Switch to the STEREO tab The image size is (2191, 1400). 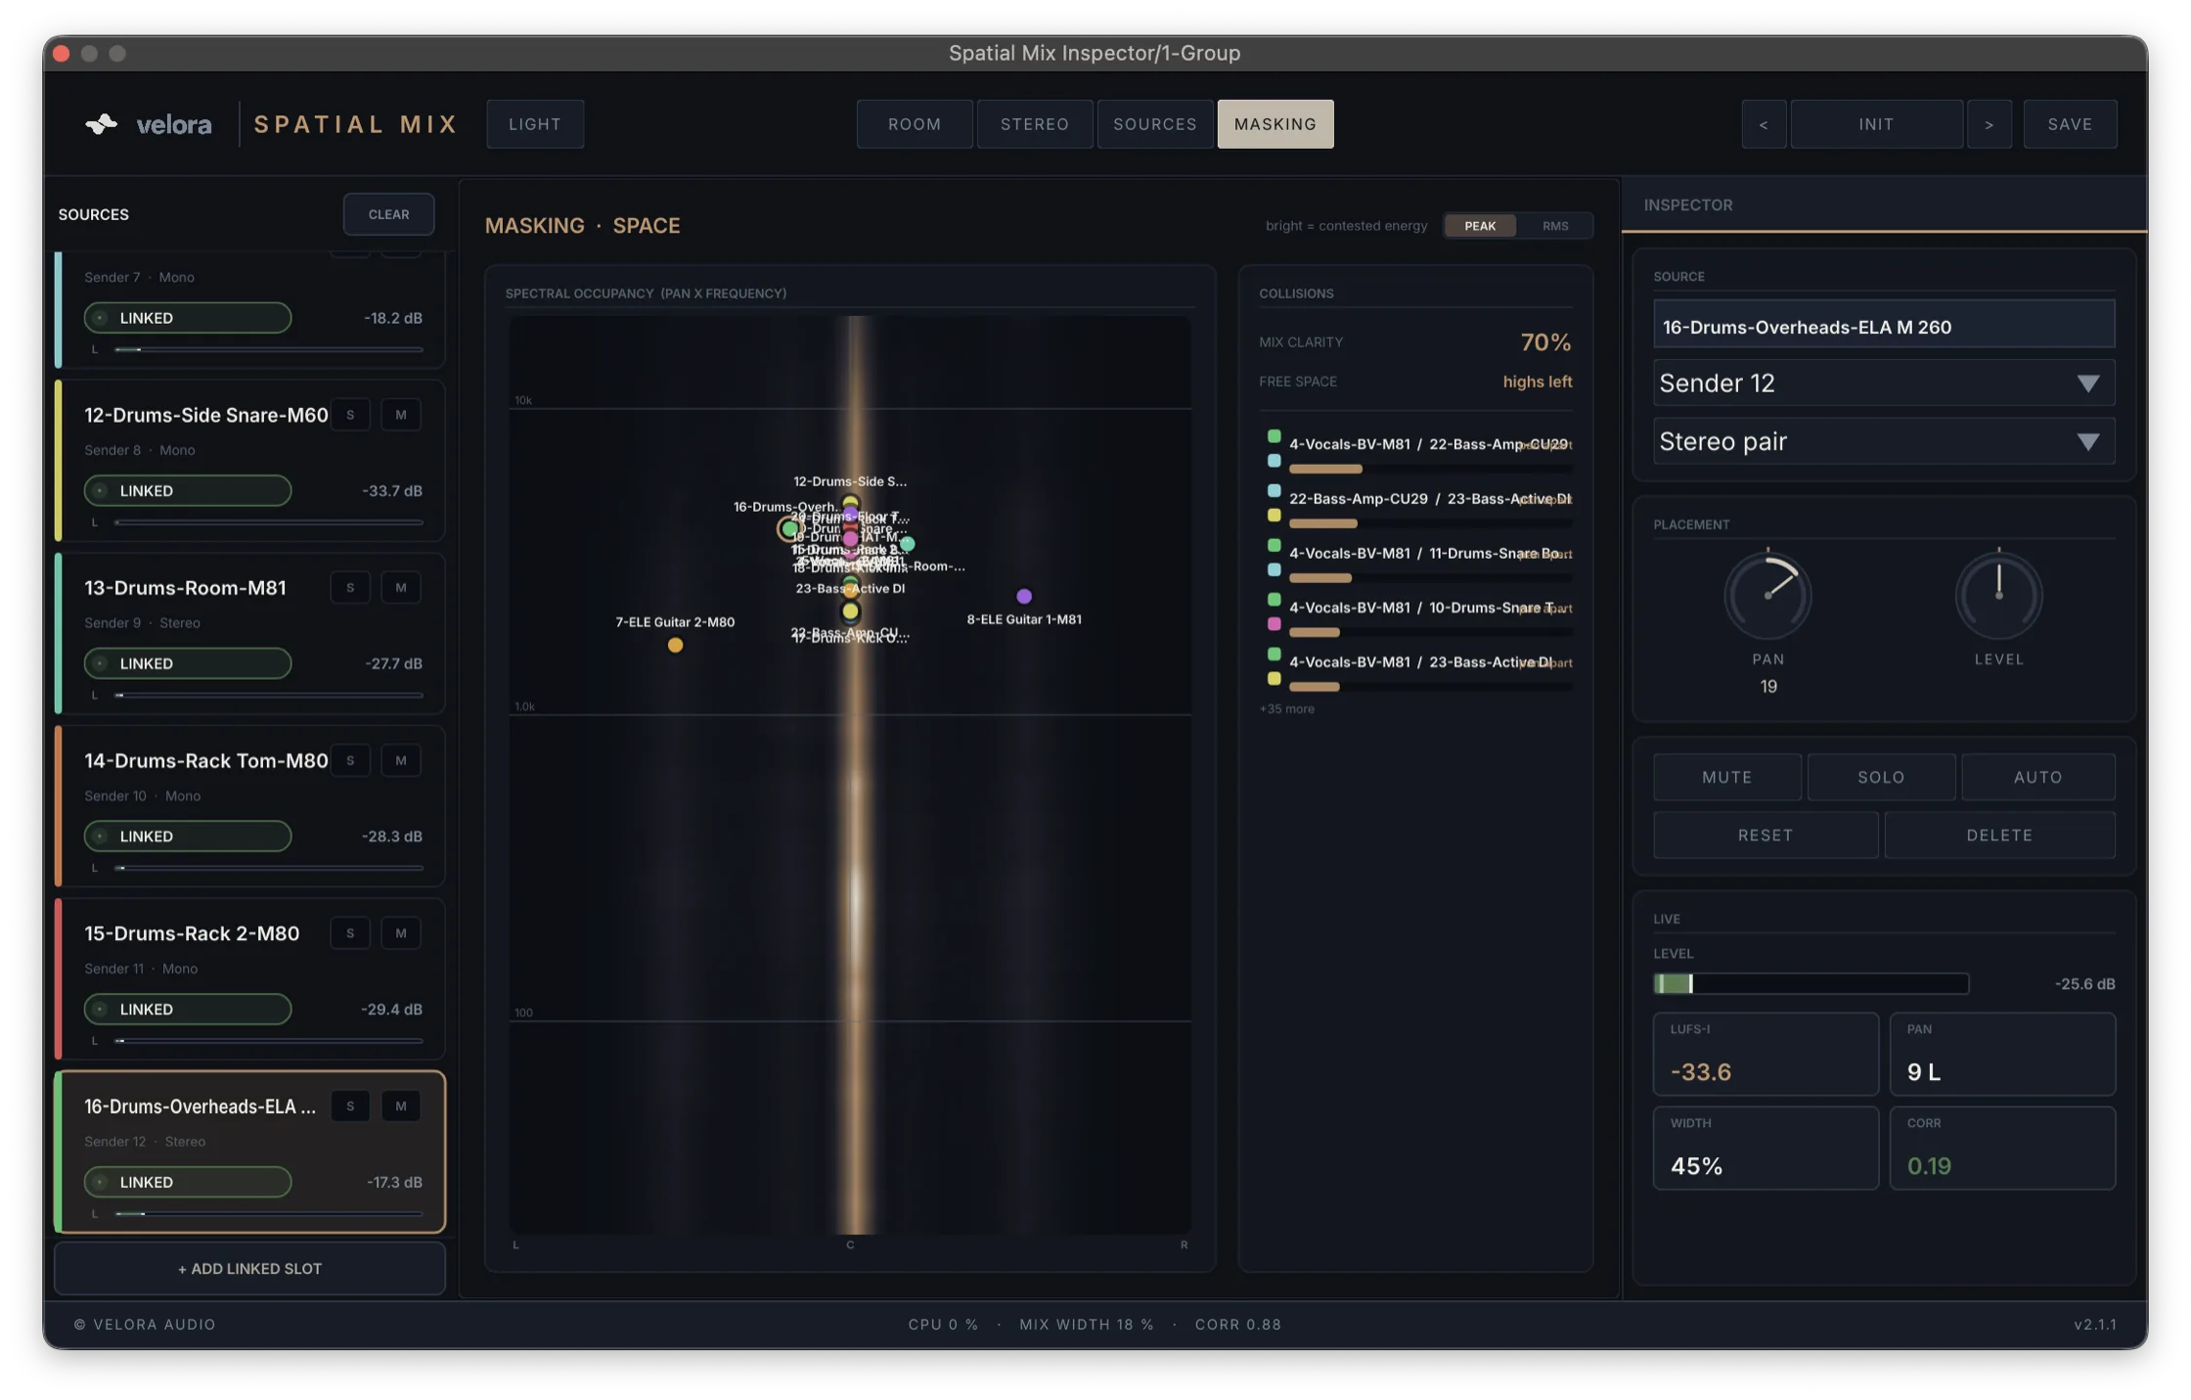1035,124
